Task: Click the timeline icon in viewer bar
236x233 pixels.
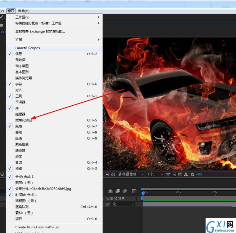Action: (x=180, y=174)
